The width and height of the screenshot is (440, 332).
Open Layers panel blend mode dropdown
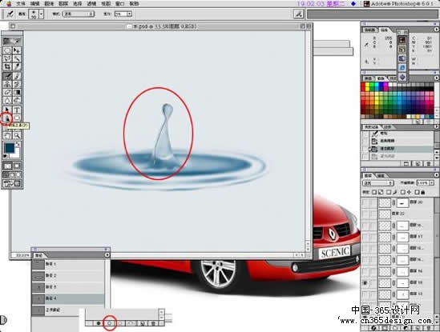(x=378, y=183)
